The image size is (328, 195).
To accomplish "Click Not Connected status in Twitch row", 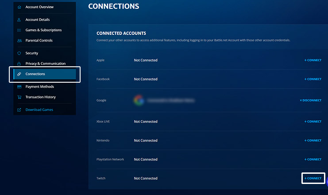I will tap(146, 178).
